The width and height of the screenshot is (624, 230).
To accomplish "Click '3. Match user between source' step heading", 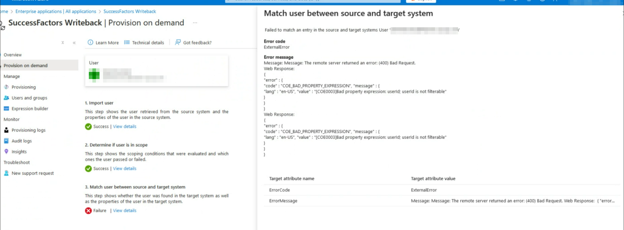I will click(x=135, y=187).
